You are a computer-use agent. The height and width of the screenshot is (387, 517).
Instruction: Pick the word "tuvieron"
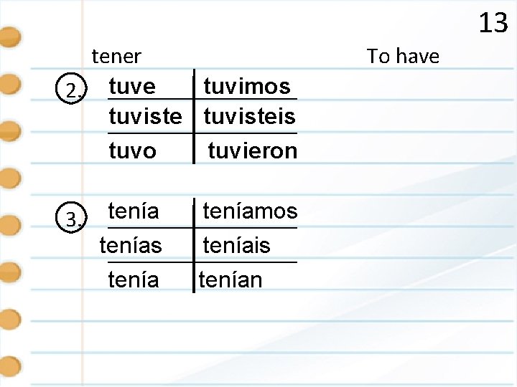tap(252, 150)
